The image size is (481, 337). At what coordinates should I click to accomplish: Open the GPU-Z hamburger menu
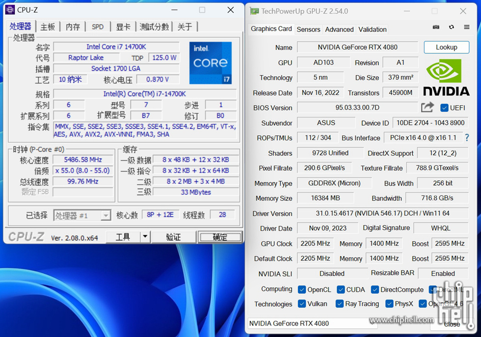(x=467, y=27)
